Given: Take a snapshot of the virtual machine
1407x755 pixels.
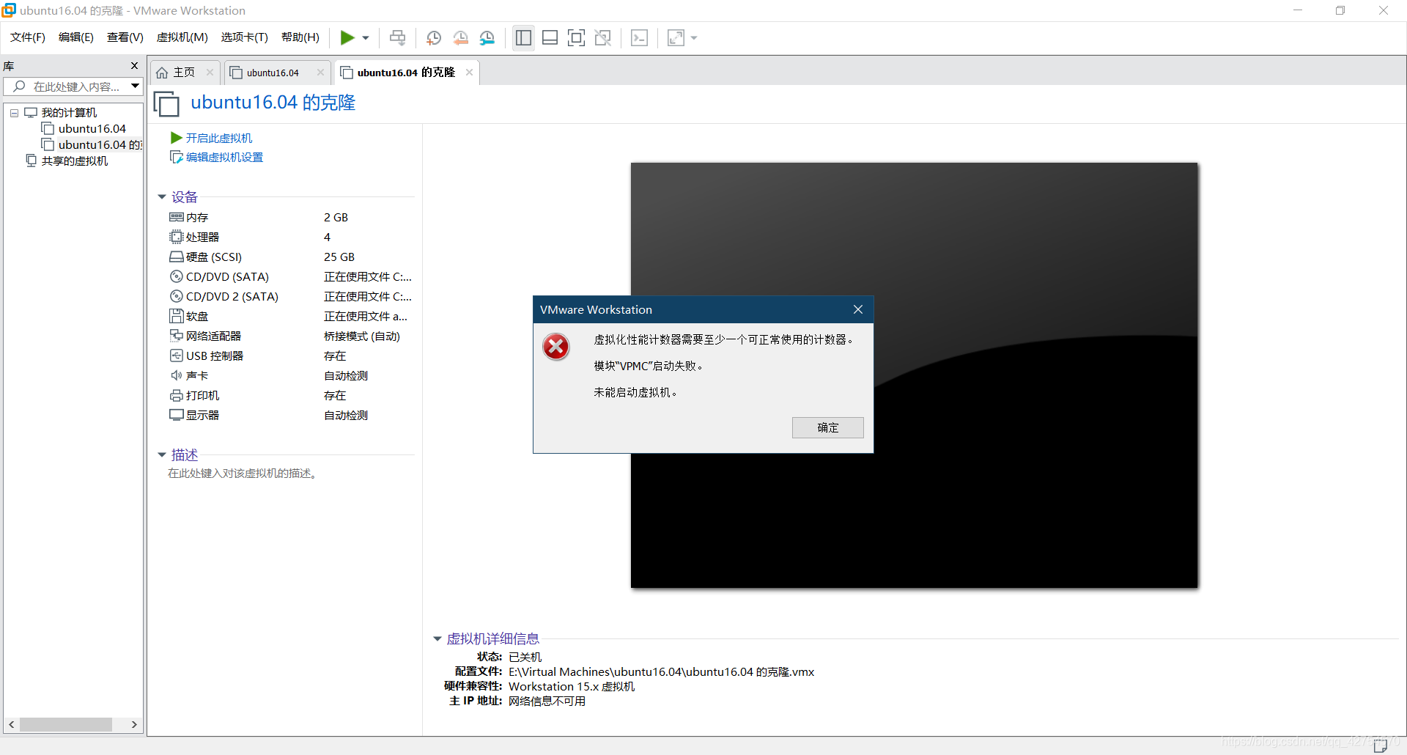Looking at the screenshot, I should pos(433,37).
